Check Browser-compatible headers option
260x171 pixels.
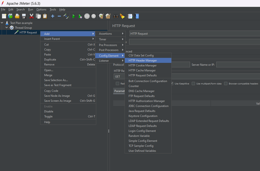(x=225, y=83)
